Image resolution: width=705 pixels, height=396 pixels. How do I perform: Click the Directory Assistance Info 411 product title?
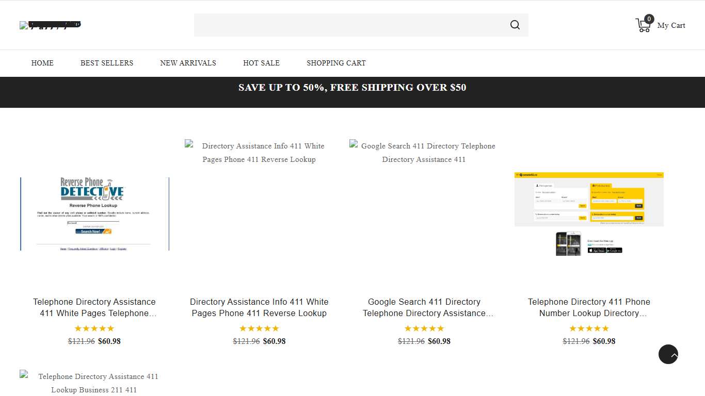(259, 307)
